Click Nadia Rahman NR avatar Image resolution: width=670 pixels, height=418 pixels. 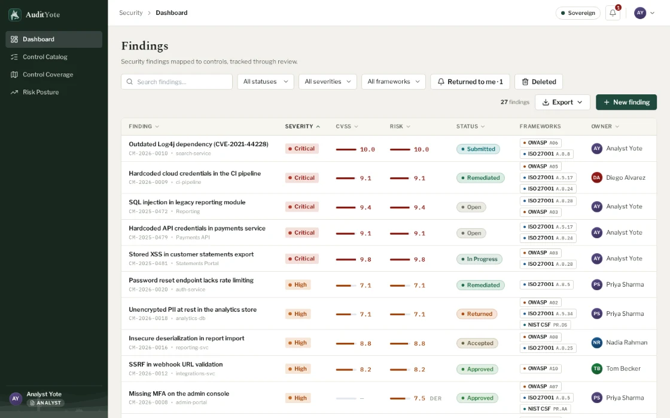point(596,343)
